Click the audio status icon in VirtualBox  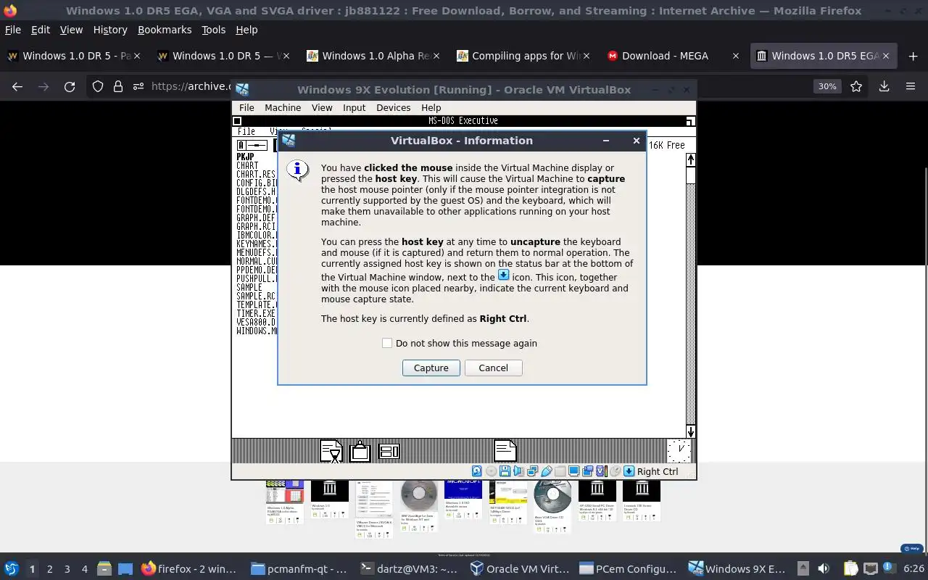click(x=518, y=471)
